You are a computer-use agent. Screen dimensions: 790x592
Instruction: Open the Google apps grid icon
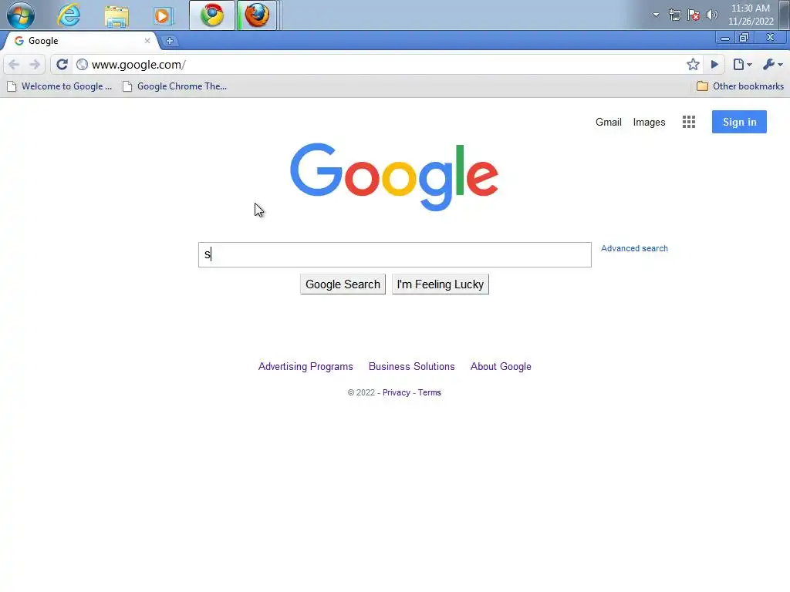(x=689, y=122)
